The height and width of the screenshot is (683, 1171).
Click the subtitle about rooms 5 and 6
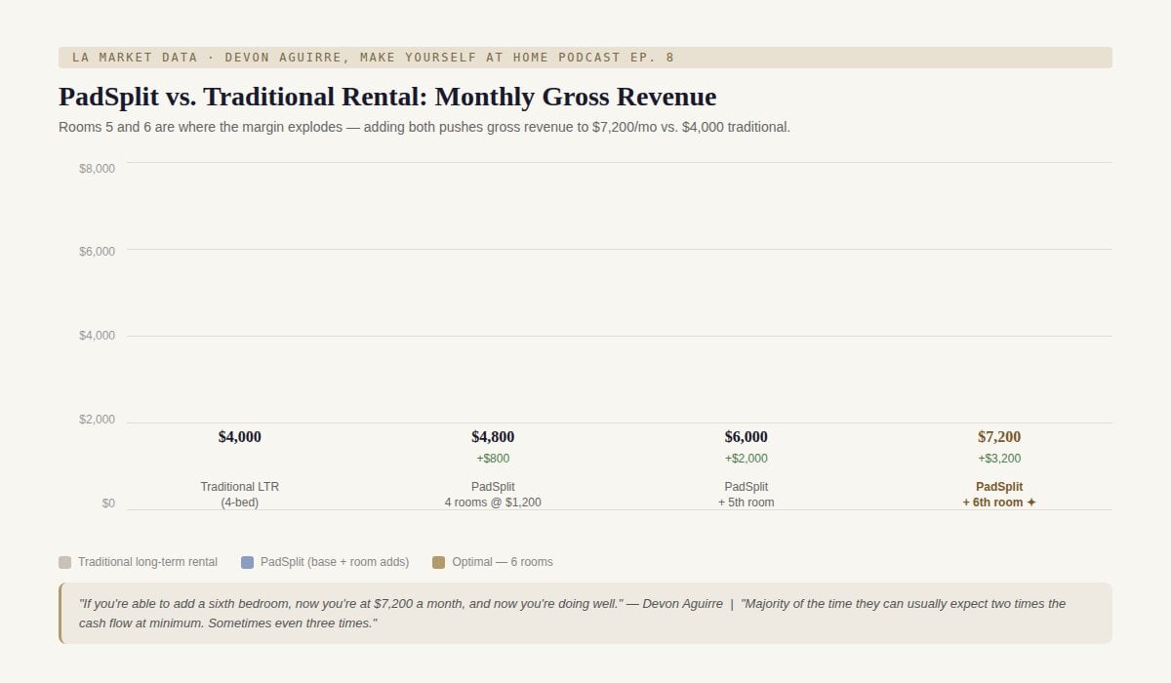424,127
